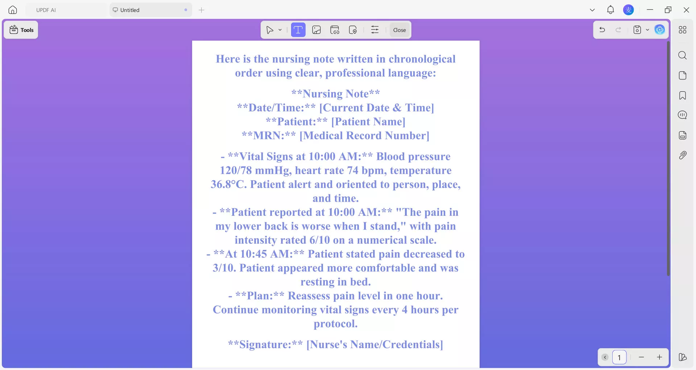Save the current document
The height and width of the screenshot is (370, 696).
637,30
